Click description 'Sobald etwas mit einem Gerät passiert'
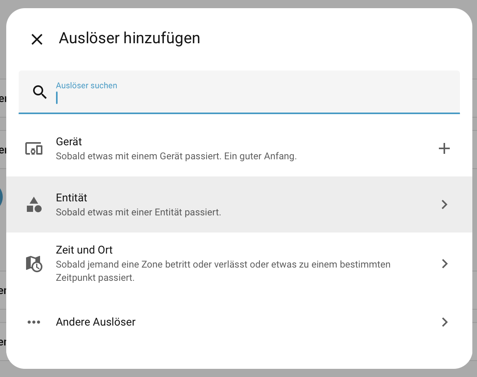The image size is (477, 377). coord(176,157)
